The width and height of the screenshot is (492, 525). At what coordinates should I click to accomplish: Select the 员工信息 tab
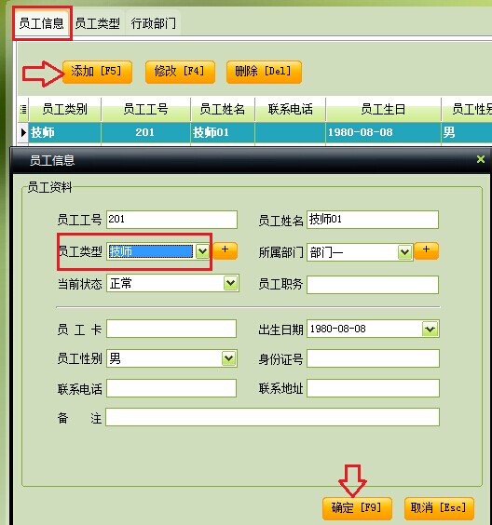click(42, 23)
